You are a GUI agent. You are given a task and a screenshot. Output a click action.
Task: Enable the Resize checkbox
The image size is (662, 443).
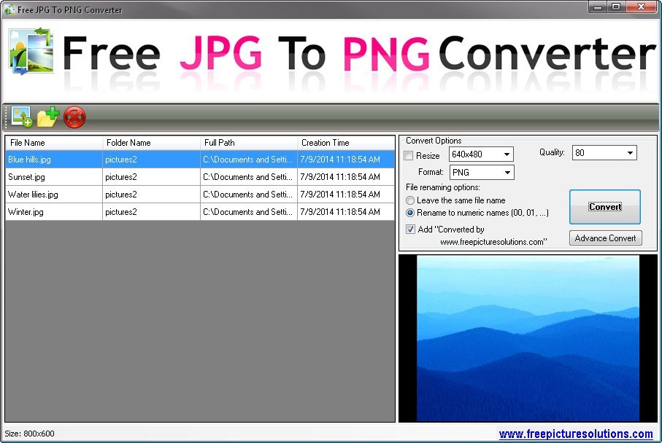coord(409,155)
